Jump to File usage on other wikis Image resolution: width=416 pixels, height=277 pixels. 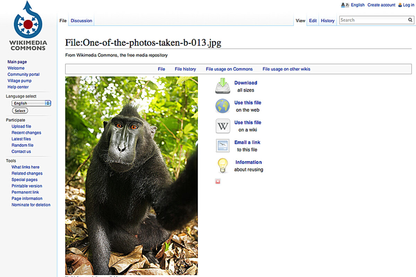pyautogui.click(x=286, y=69)
